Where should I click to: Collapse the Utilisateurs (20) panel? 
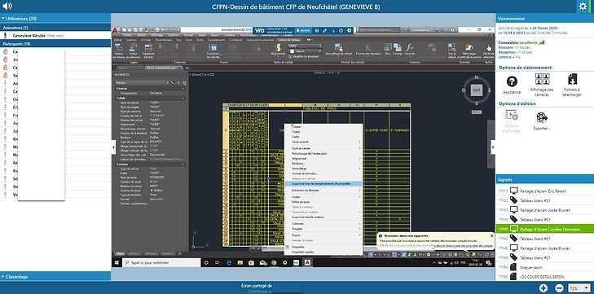(x=3, y=18)
